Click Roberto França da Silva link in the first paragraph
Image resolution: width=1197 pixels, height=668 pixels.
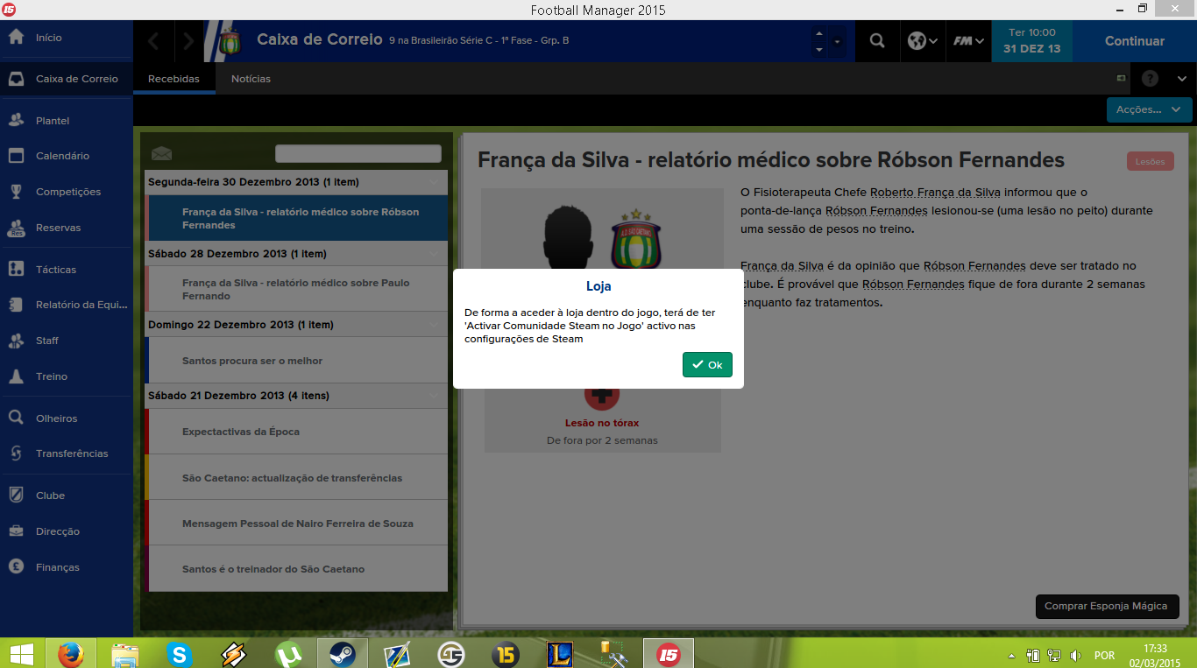[x=935, y=193]
